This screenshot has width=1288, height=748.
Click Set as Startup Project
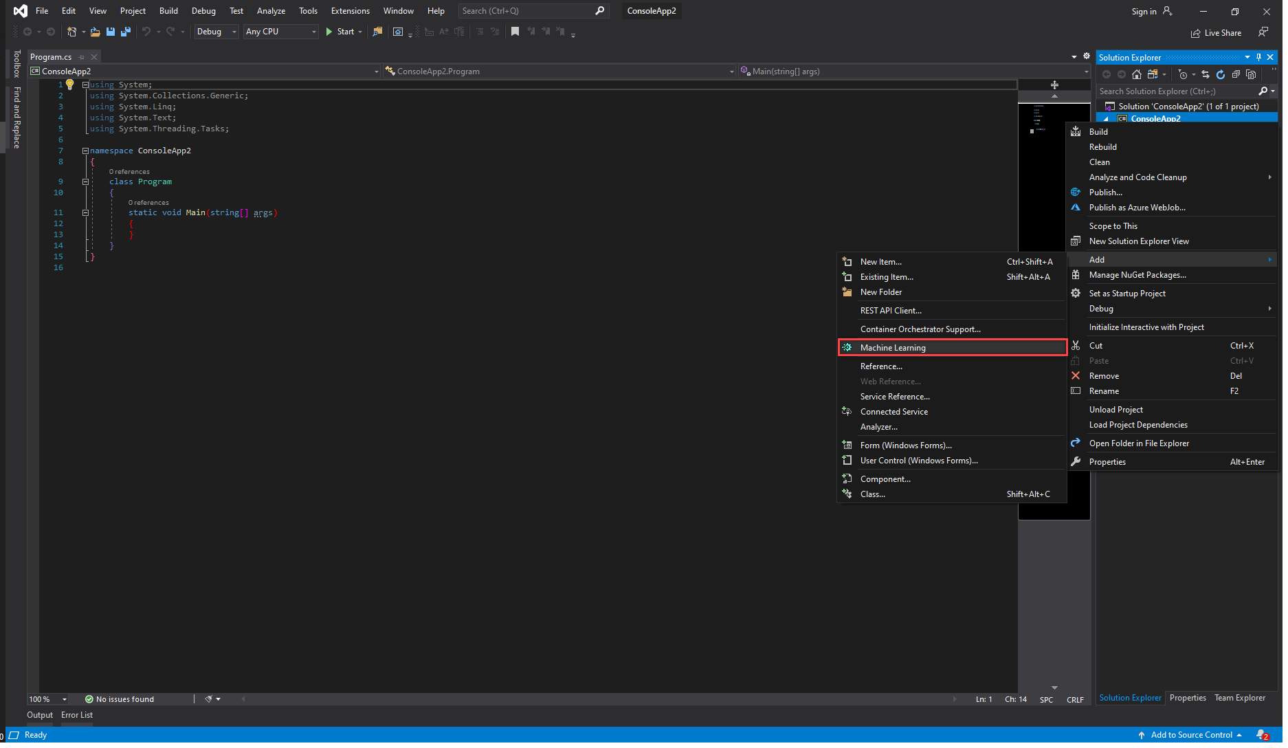(1172, 294)
